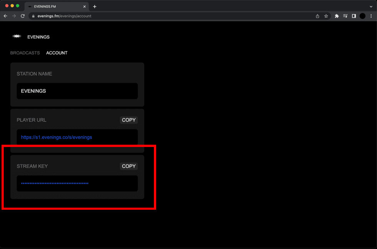This screenshot has width=377, height=249.
Task: Bookmark this page with star icon
Action: pyautogui.click(x=326, y=16)
